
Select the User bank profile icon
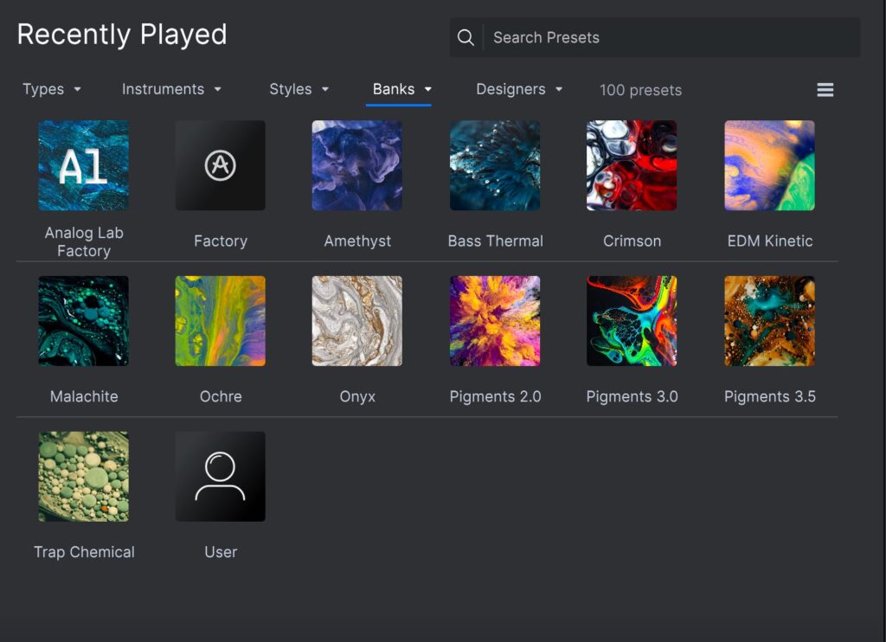[221, 477]
